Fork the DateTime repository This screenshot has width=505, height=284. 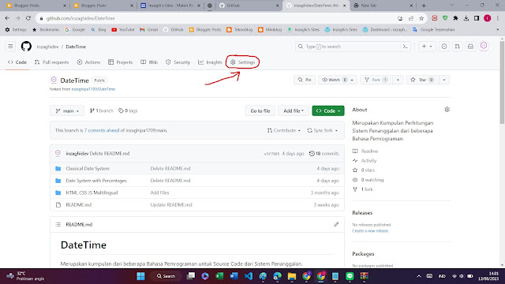376,80
